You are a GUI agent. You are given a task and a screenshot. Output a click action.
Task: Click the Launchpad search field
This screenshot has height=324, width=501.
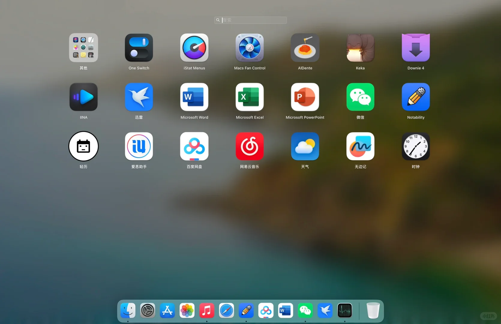point(250,20)
